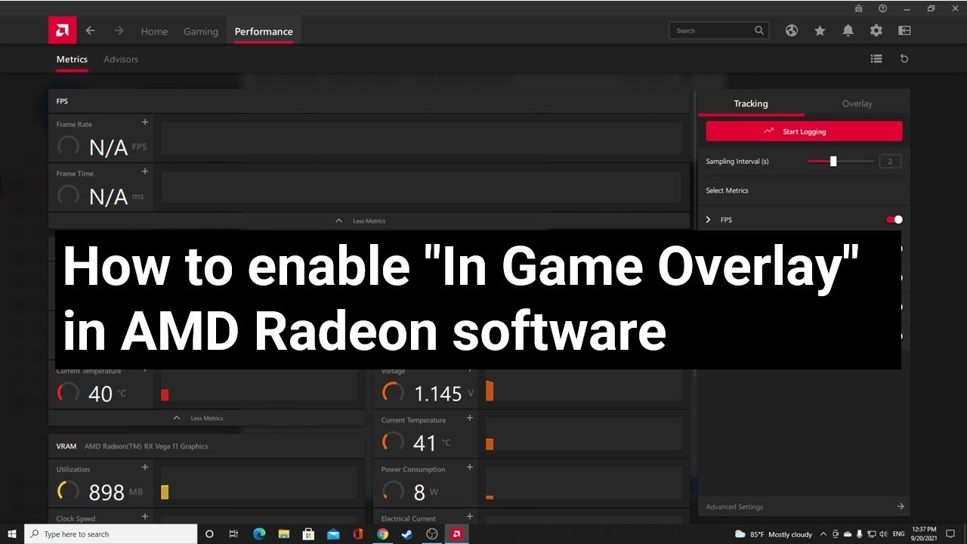Open Mail app from the taskbar

(x=333, y=534)
